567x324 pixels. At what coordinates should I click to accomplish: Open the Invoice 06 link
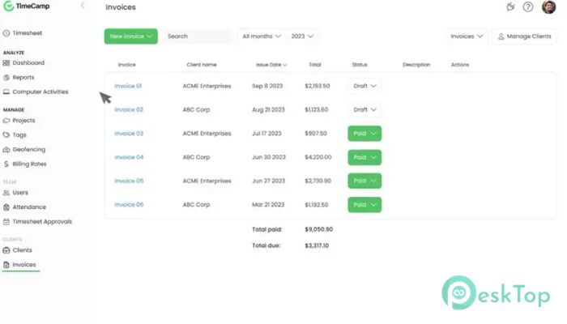click(x=129, y=205)
